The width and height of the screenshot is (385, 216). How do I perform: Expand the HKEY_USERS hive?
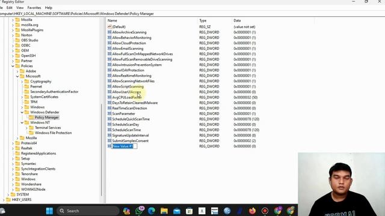point(4,200)
